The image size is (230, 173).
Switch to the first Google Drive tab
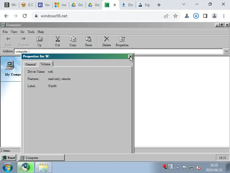[x=77, y=5]
